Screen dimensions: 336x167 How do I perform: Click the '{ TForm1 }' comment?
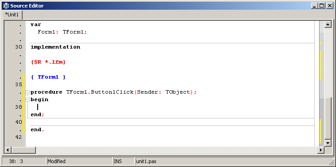48,77
